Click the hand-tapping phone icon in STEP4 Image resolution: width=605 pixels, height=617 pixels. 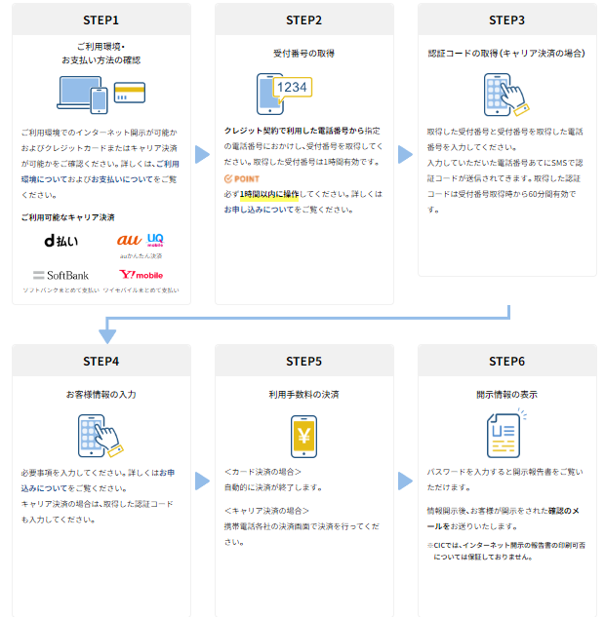(101, 436)
